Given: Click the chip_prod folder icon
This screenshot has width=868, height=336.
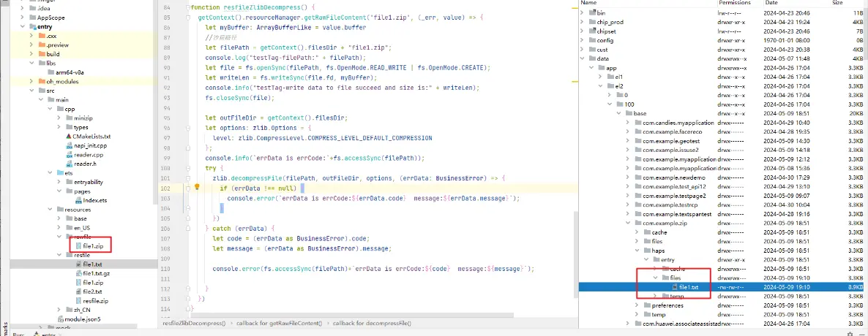Looking at the screenshot, I should click(x=593, y=22).
